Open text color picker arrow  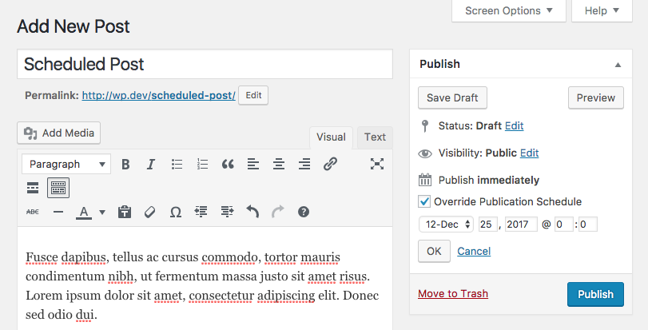(102, 212)
